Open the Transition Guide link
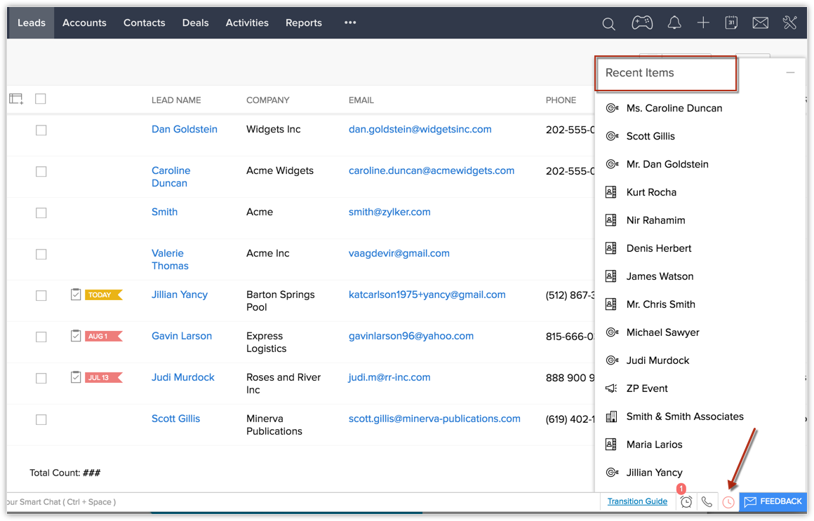Viewport: 814px width, 521px height. click(x=637, y=501)
